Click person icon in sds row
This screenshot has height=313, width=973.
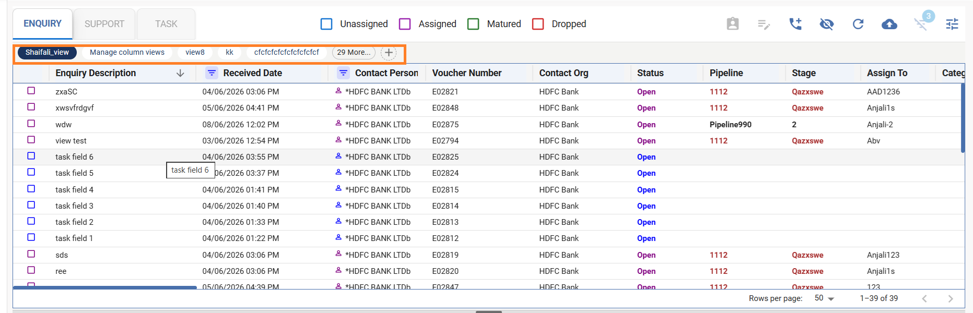338,254
